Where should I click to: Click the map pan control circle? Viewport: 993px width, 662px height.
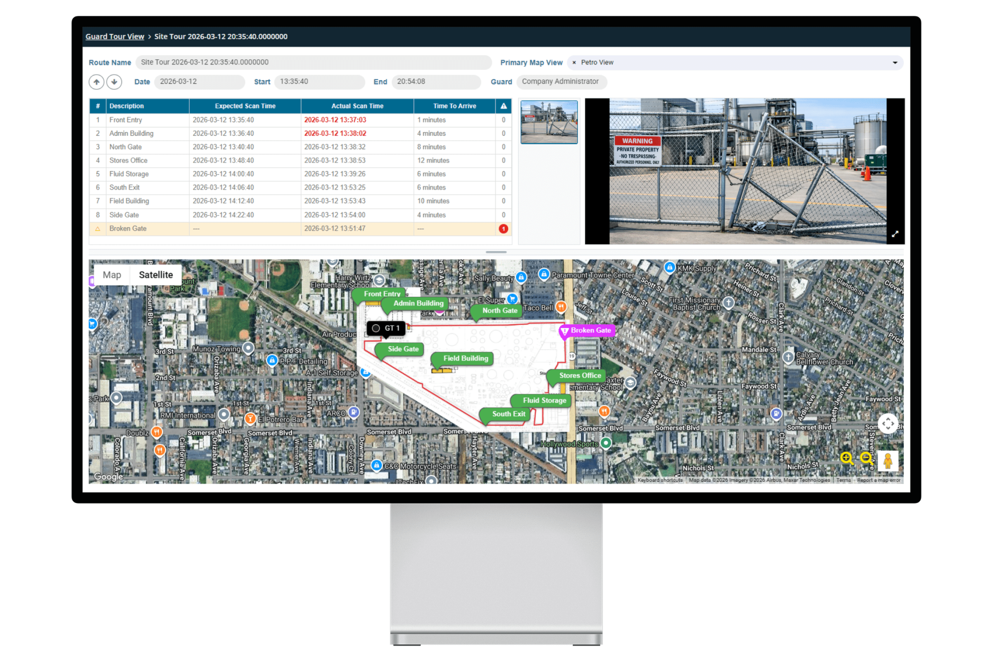(887, 424)
